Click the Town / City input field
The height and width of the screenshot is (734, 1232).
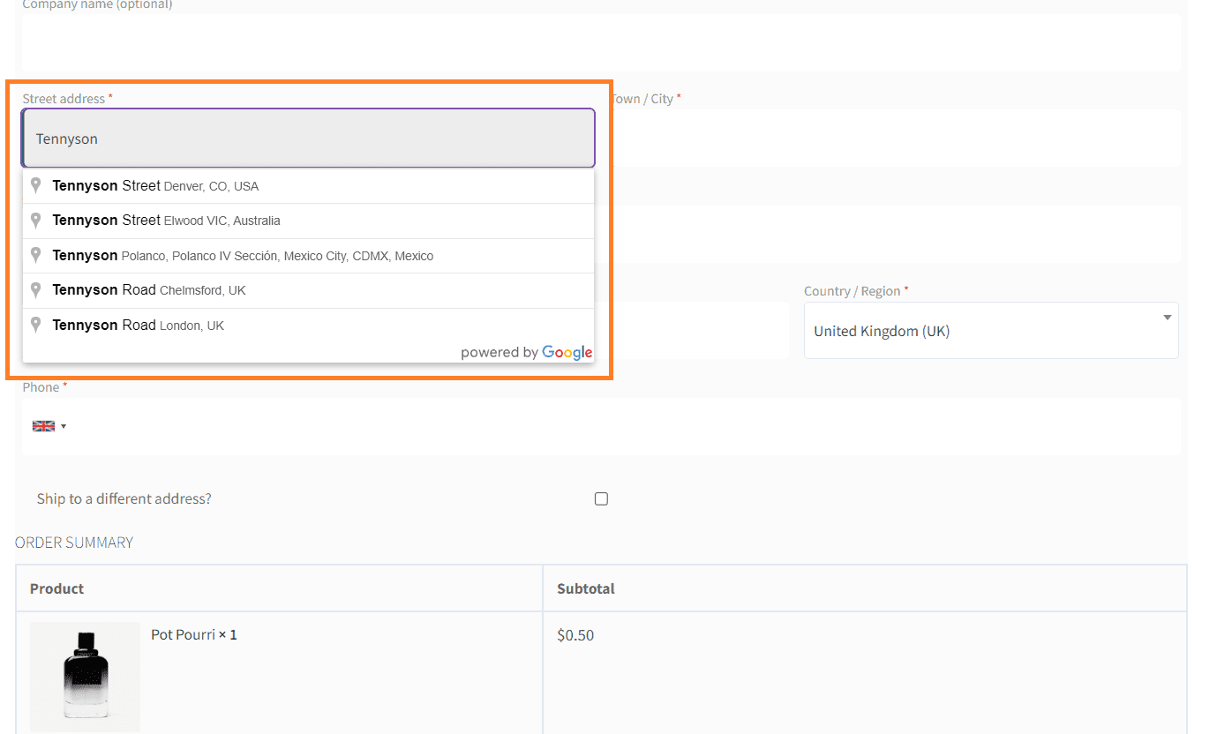click(x=896, y=139)
